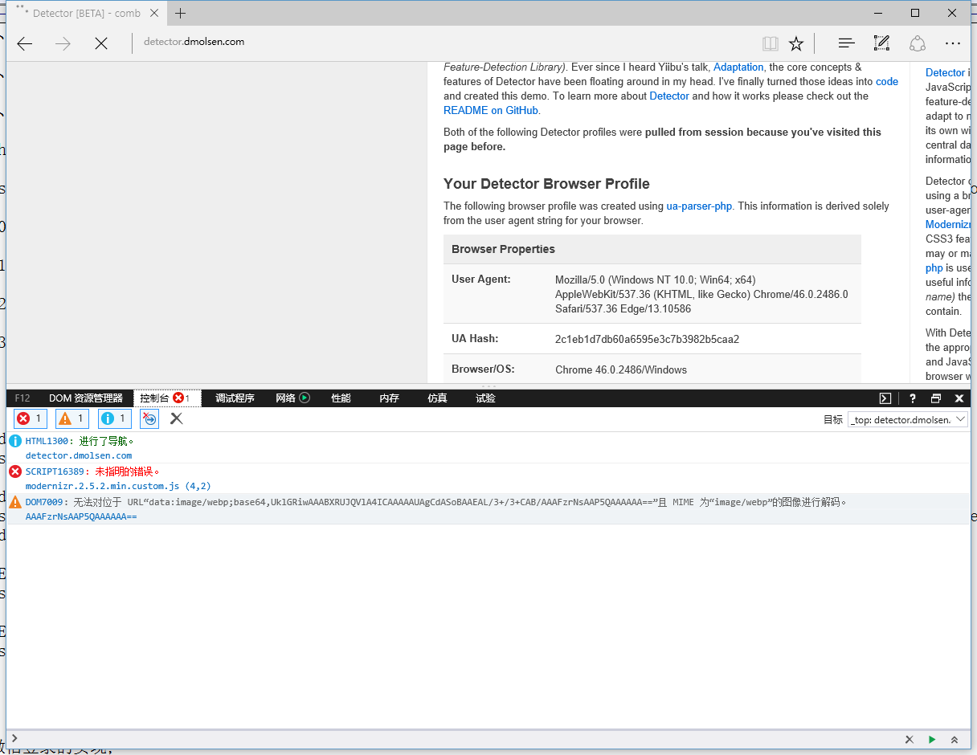Screen dimensions: 977x755
Task: Click DOM7009 warning code
Action: pos(45,502)
